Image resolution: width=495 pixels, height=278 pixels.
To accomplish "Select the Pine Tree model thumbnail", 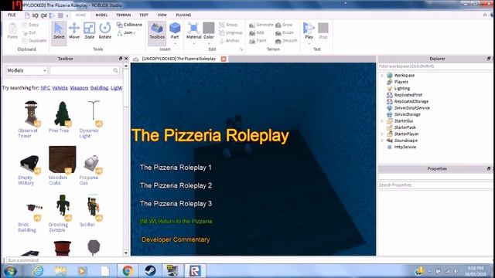I will [x=63, y=114].
